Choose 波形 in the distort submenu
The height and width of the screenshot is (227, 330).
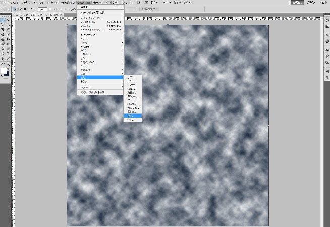pyautogui.click(x=133, y=116)
